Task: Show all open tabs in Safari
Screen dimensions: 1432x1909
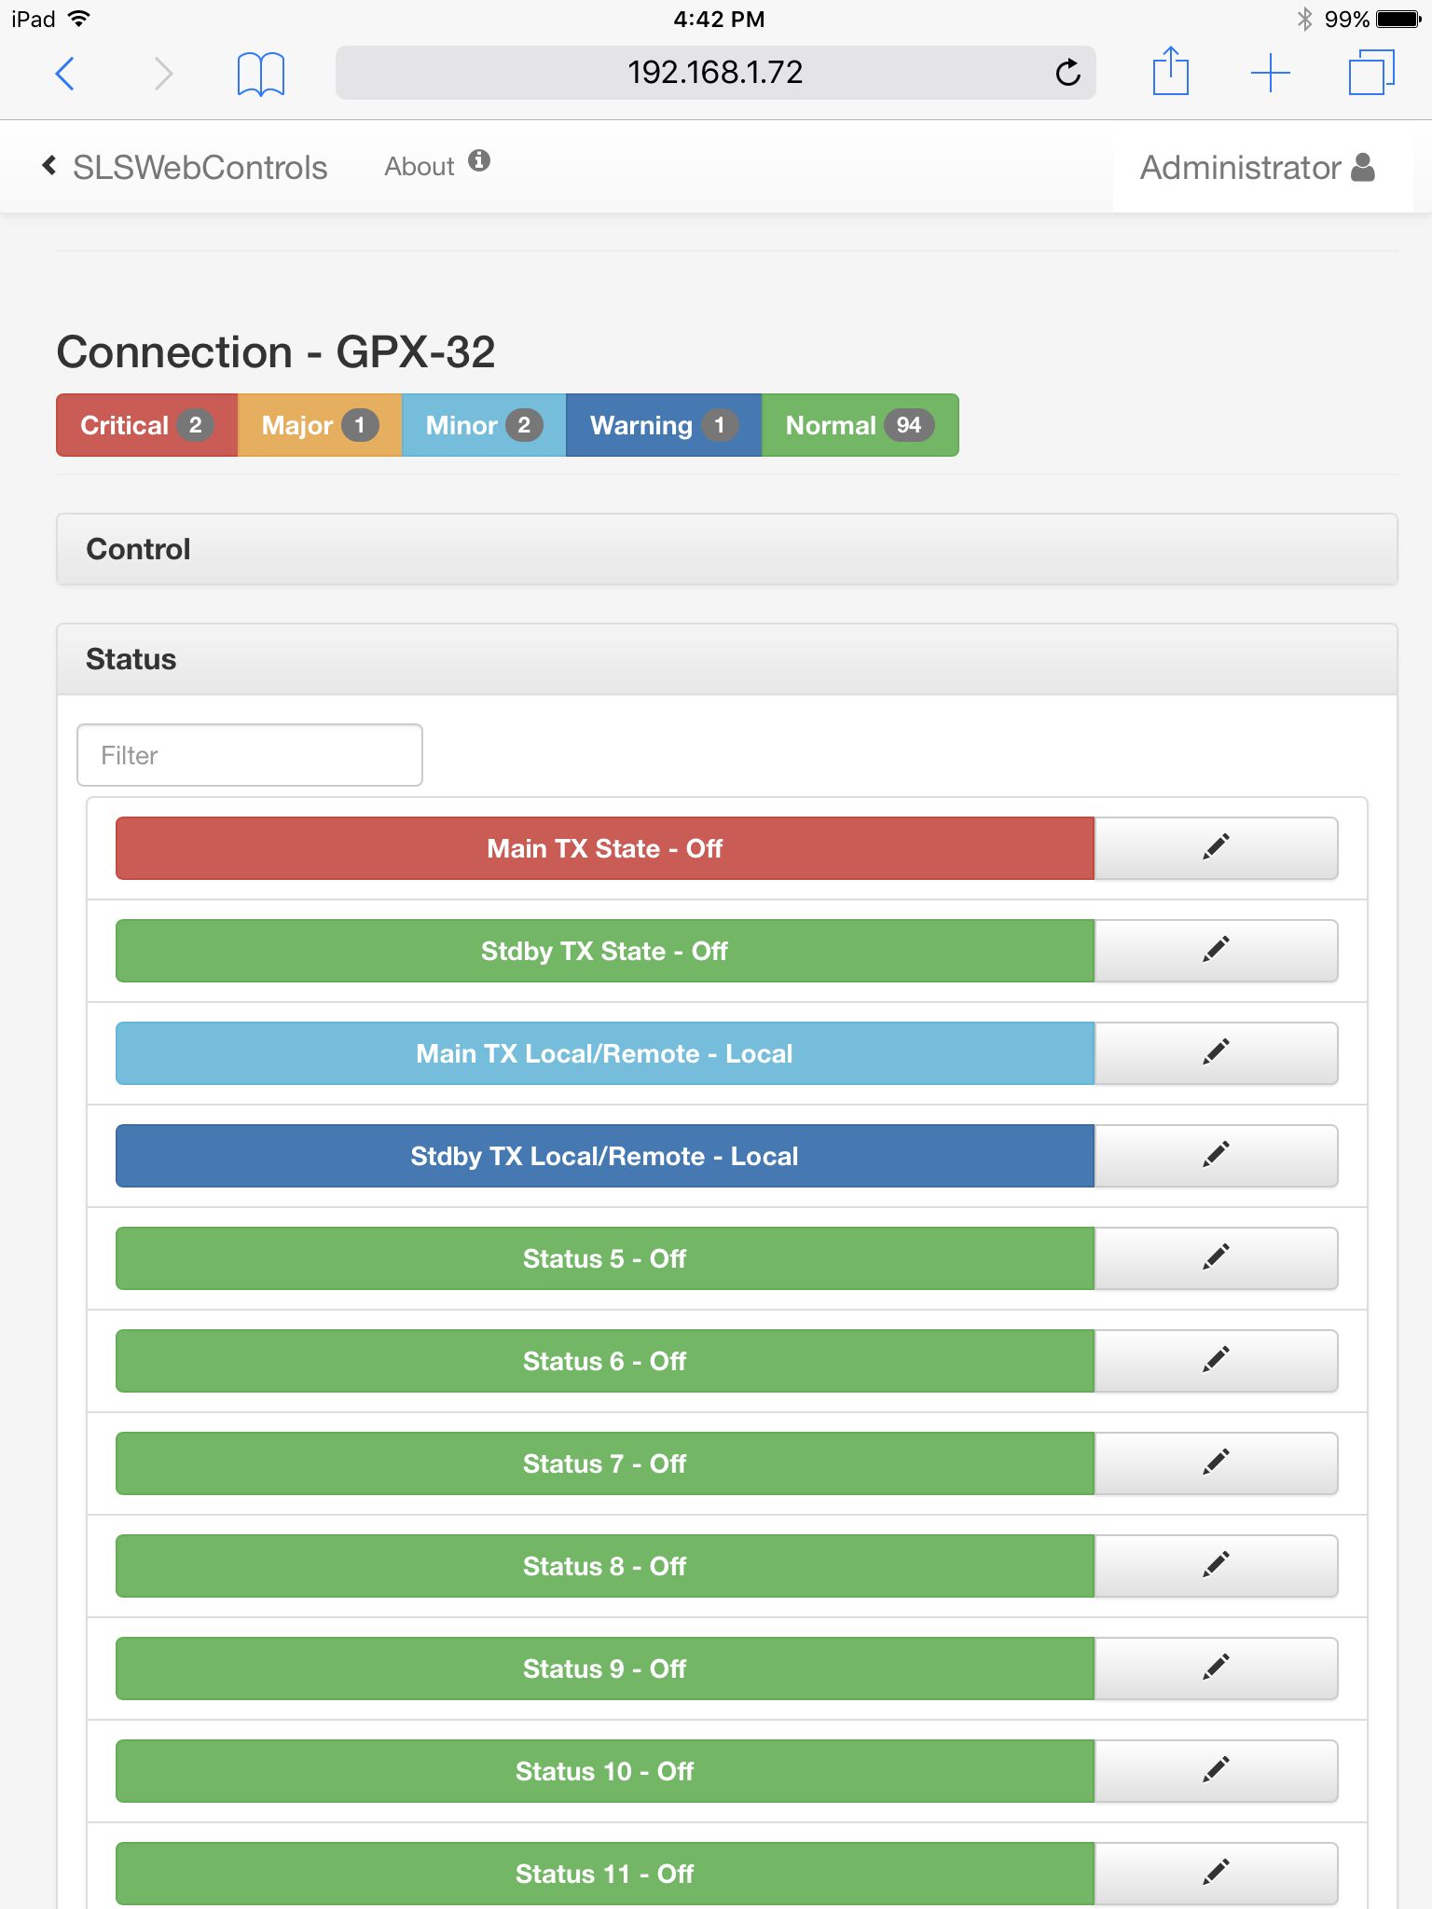Action: (1370, 73)
